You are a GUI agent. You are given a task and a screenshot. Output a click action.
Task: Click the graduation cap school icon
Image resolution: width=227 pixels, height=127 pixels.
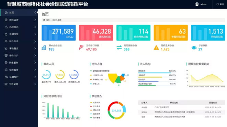194,47
